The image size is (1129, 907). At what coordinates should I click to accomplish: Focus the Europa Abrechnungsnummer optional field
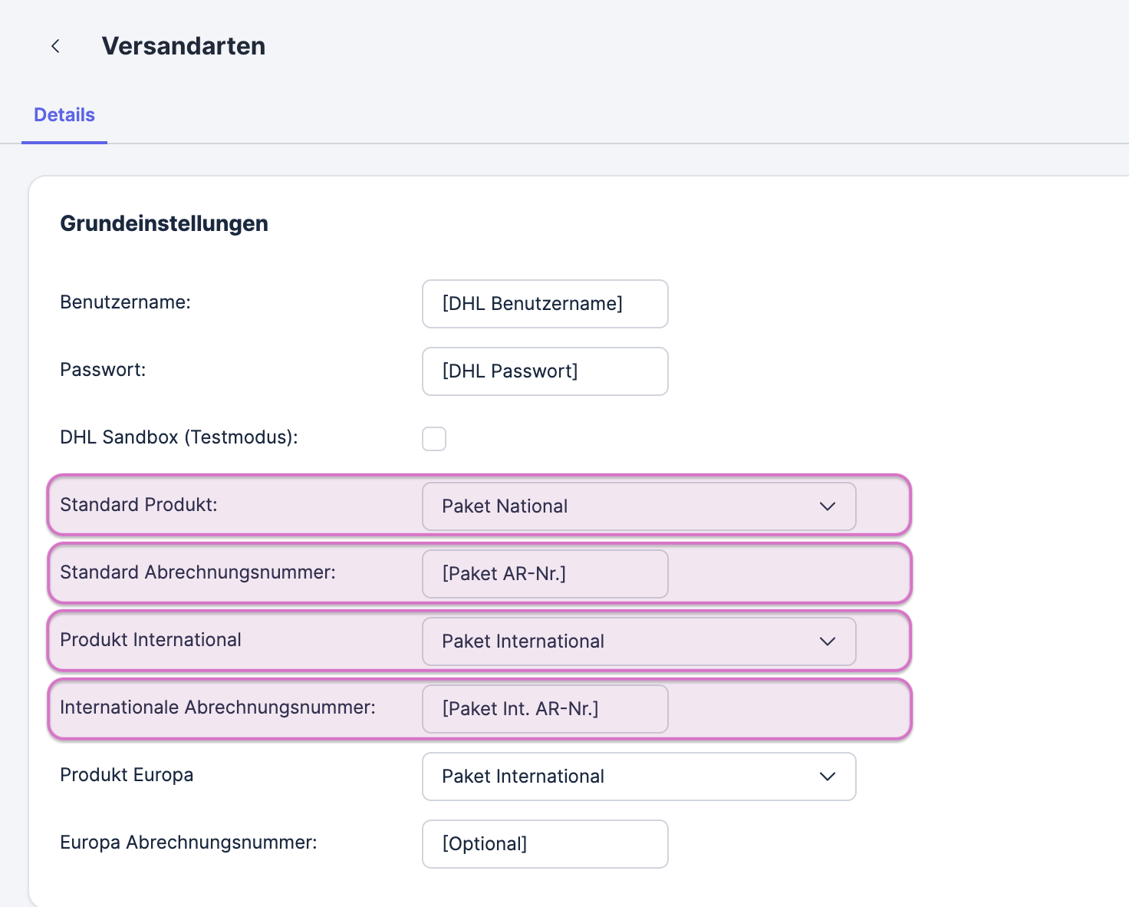[x=545, y=844]
